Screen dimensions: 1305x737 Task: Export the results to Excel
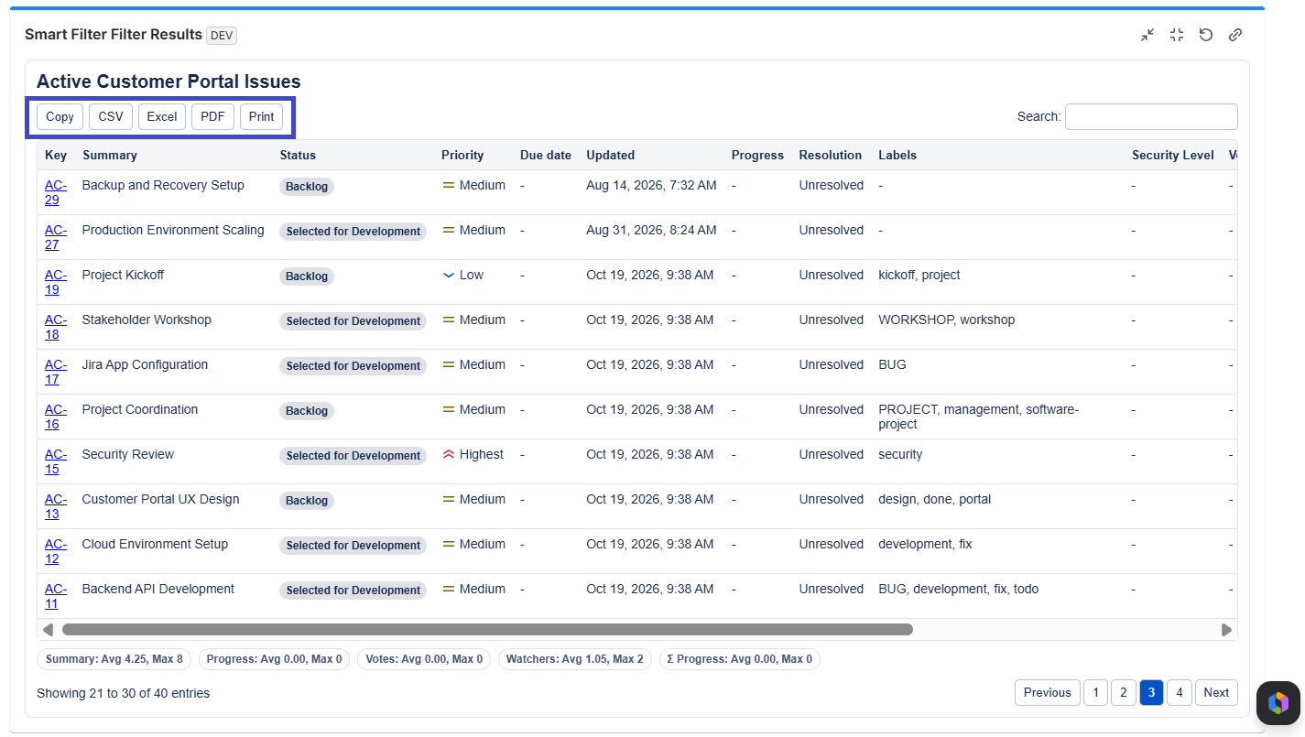162,116
